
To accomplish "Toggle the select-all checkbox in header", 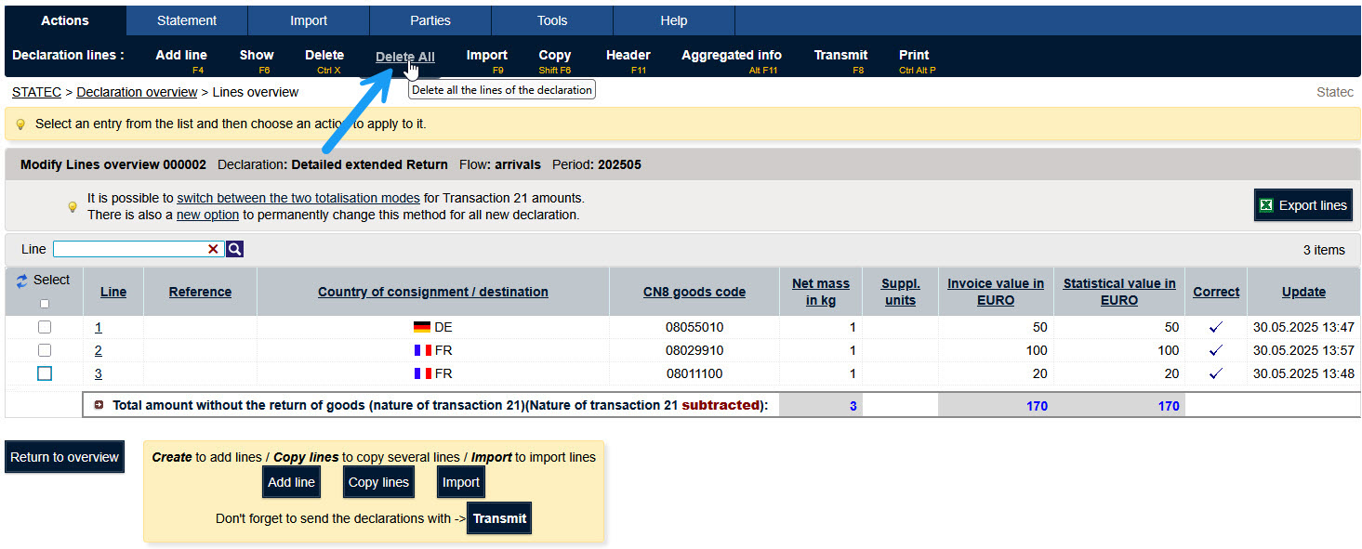I will click(x=45, y=304).
